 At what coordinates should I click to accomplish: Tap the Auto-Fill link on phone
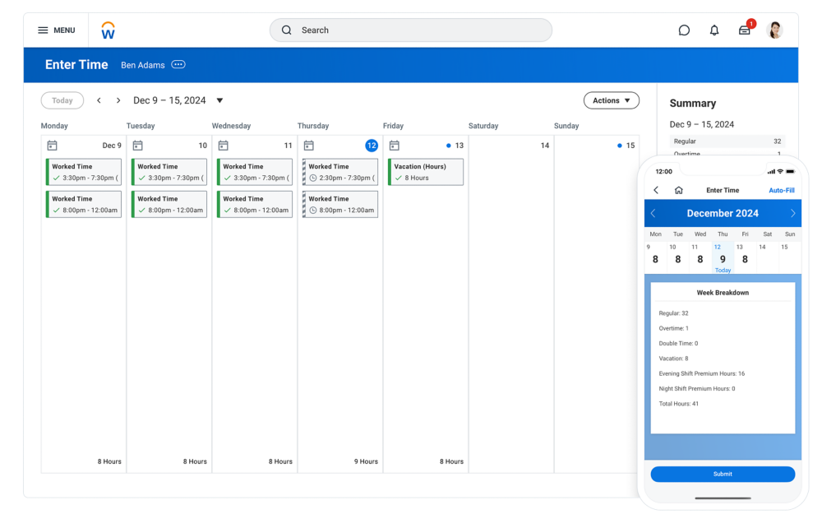click(x=781, y=190)
